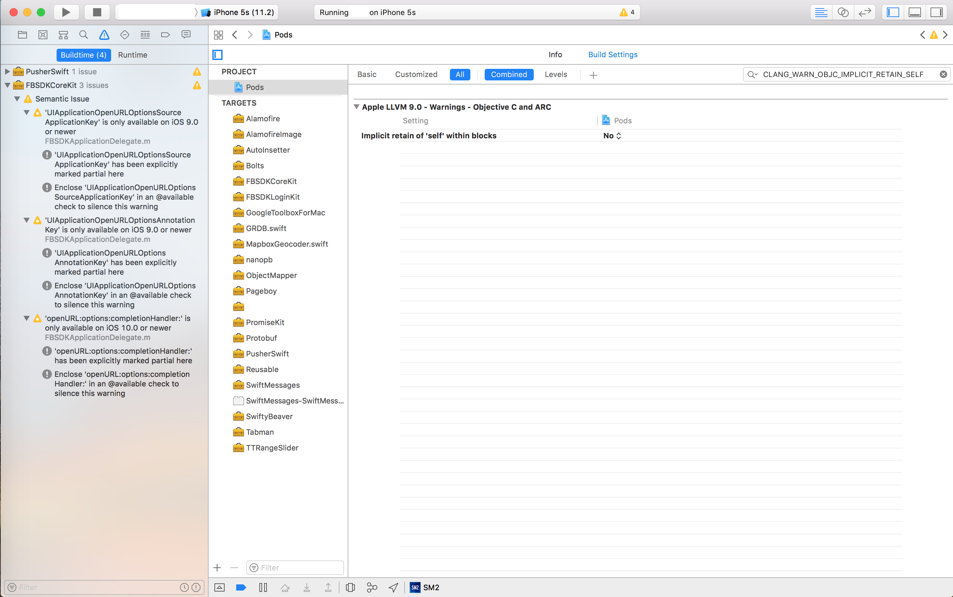Switch to the Runtime warnings tab

tap(133, 55)
